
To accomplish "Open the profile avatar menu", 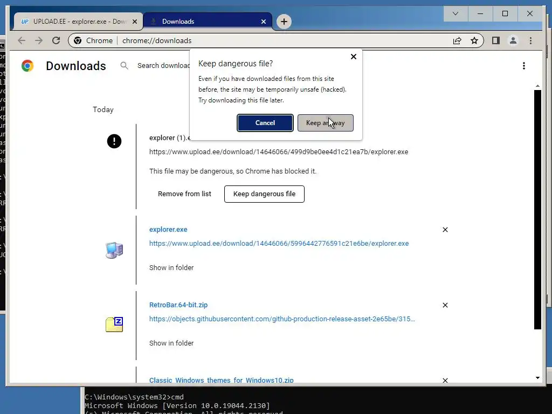I will pyautogui.click(x=513, y=40).
